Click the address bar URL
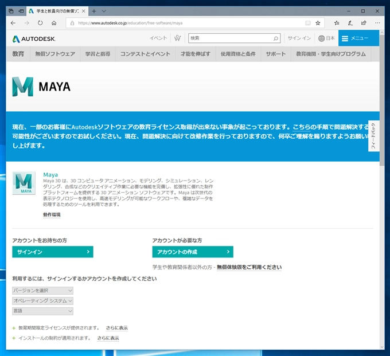The image size is (390, 356). pos(130,23)
